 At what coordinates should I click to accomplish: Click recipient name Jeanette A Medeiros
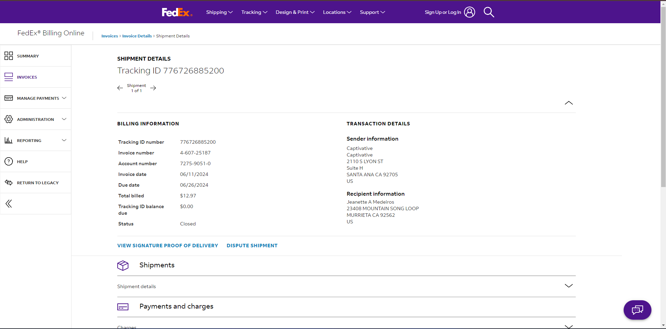coord(370,202)
